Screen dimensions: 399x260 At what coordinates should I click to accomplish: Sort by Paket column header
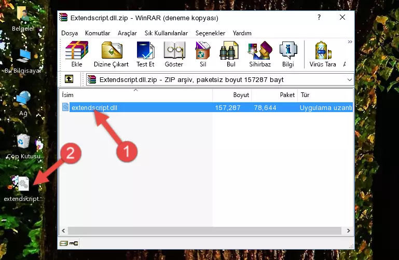(x=274, y=95)
